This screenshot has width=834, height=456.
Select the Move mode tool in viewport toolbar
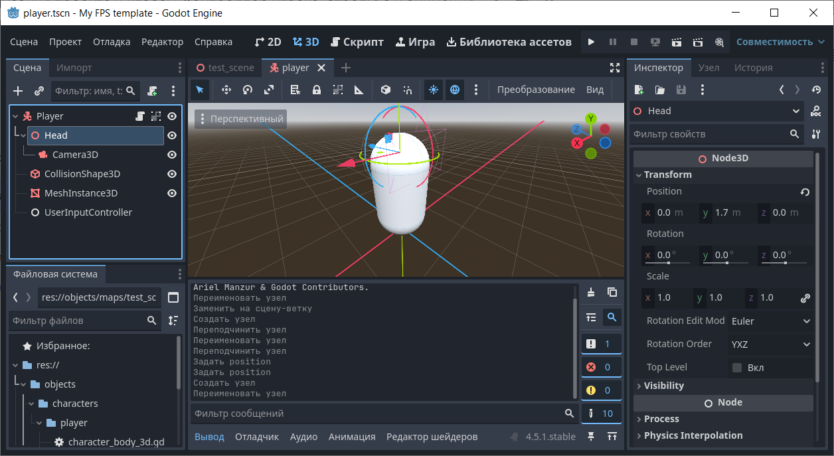[x=226, y=90]
